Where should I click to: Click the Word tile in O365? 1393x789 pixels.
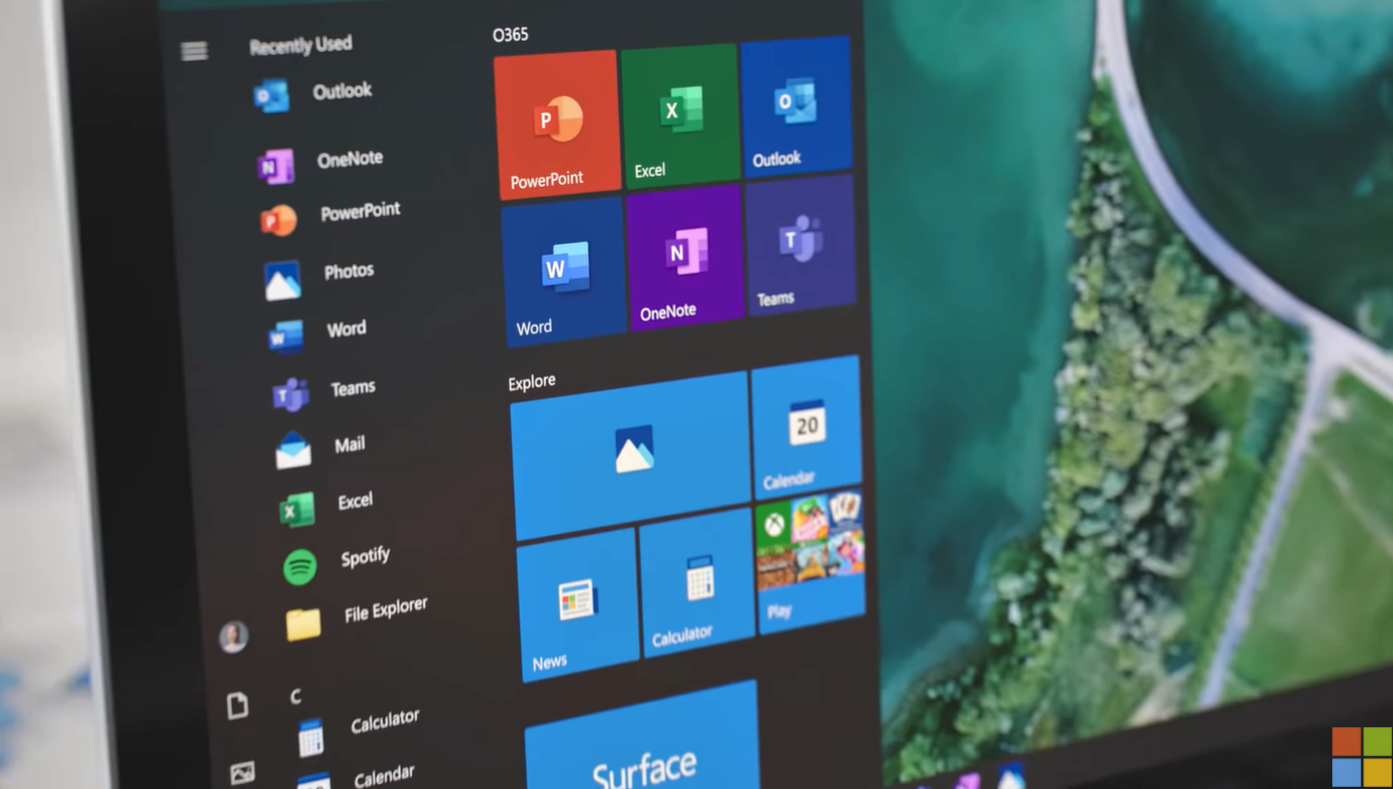tap(563, 272)
